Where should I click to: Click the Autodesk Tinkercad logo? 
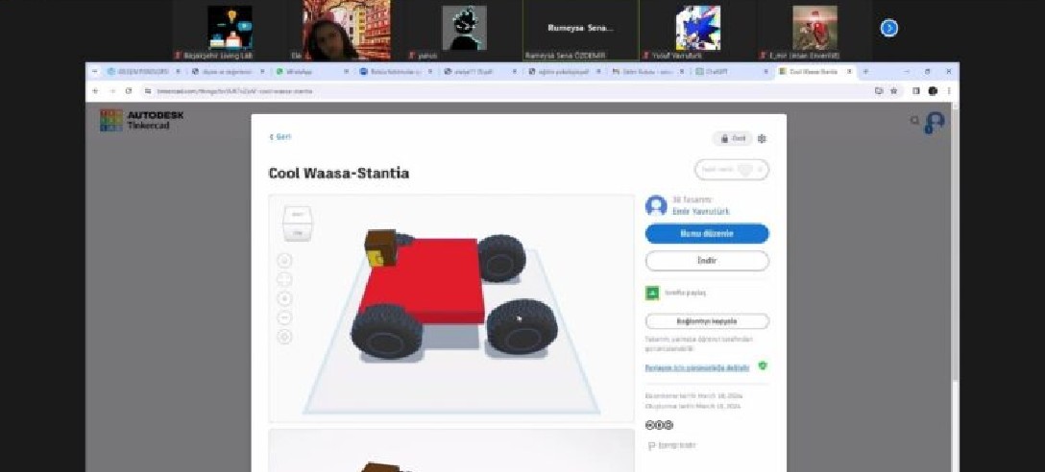click(141, 120)
